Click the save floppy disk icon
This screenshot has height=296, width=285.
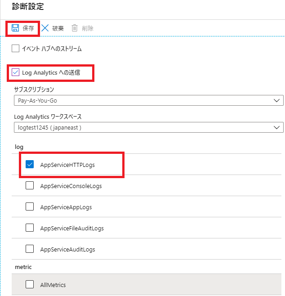15,28
